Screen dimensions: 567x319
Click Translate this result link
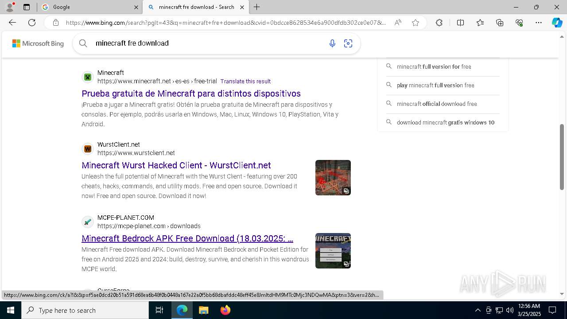coord(245,81)
